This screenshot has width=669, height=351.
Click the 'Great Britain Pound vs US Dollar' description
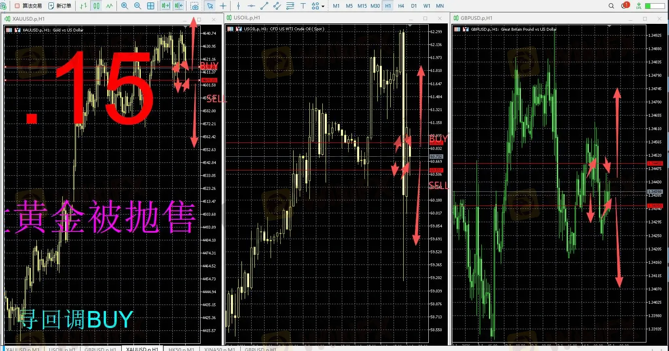tap(529, 29)
